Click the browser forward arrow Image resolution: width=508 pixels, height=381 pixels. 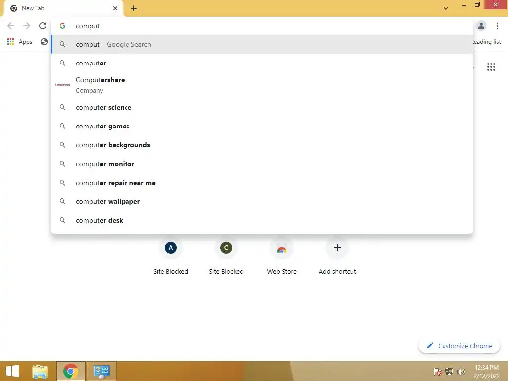click(x=27, y=26)
